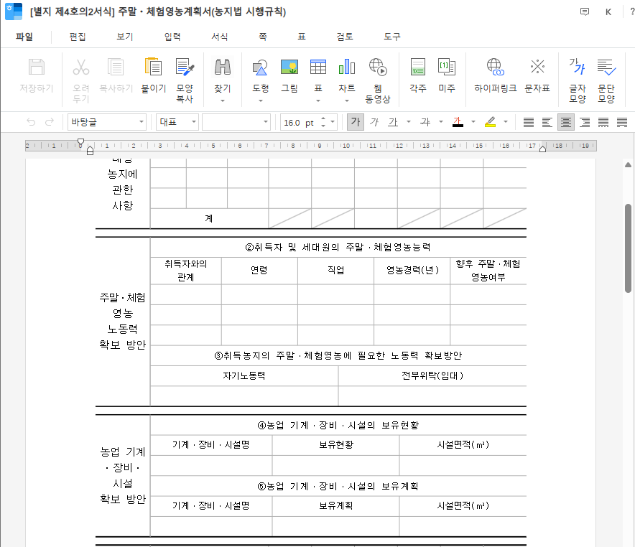Open the 표 menu tab
Viewport: 635px width, 547px height.
(x=302, y=37)
